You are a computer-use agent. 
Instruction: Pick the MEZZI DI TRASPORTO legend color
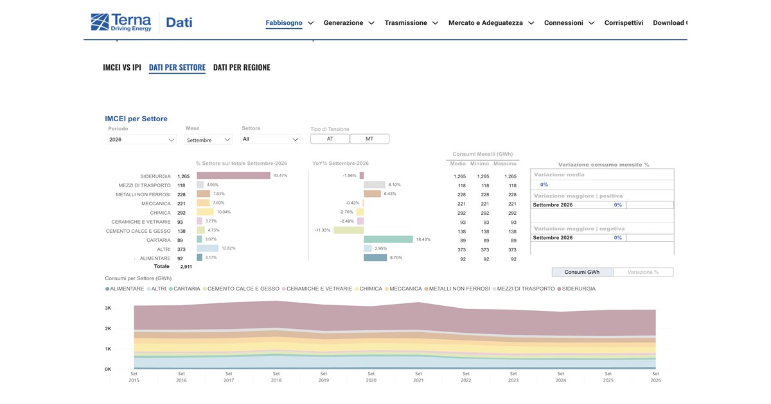[494, 289]
